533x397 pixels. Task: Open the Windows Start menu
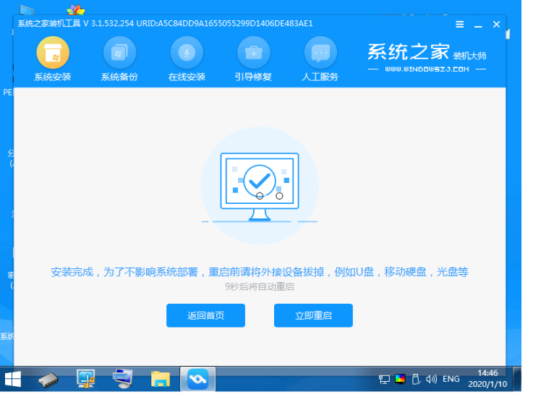pos(13,378)
